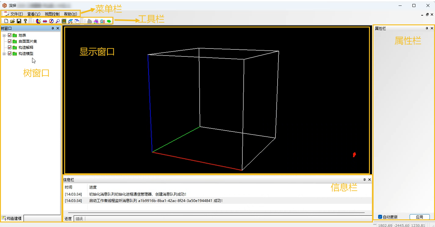435x227 pixels.
Task: Expand the 构造模型 tree node
Action: pos(4,54)
